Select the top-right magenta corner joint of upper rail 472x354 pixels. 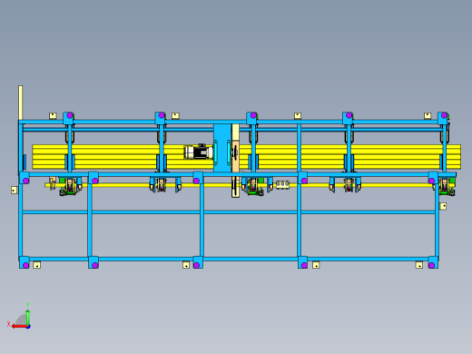point(444,115)
